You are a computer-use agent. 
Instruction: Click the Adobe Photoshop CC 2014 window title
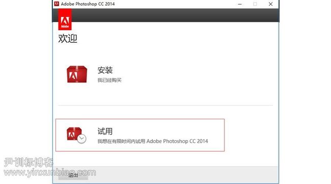(x=88, y=4)
